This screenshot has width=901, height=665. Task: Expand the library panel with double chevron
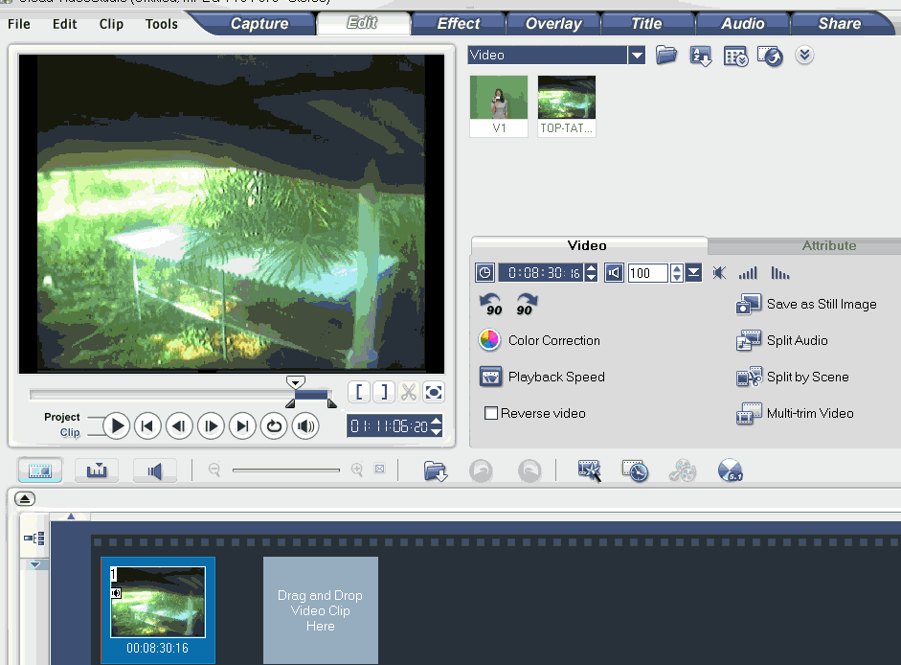pos(804,56)
